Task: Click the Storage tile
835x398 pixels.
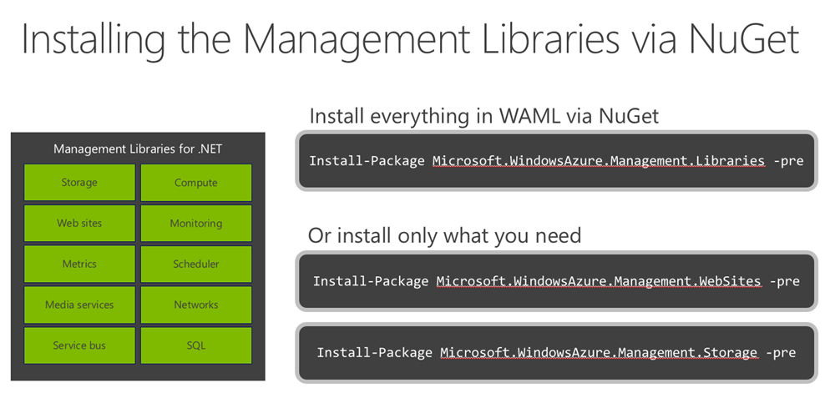Action: point(79,183)
